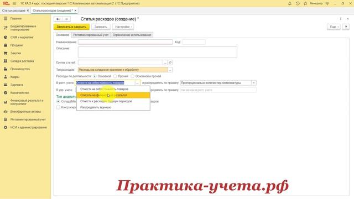Open В регл. учете selection ellipsis
354x199 pixels.
click(x=137, y=83)
